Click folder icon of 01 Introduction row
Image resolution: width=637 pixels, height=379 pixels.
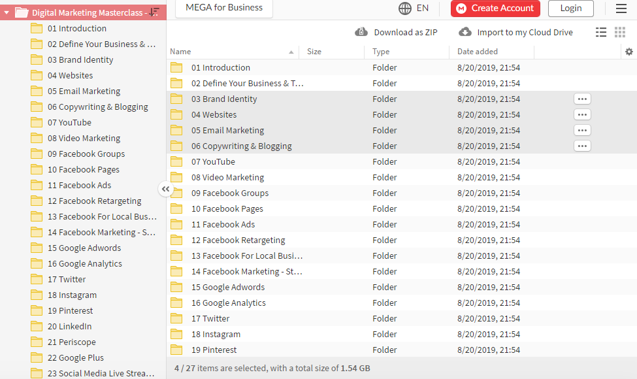pos(176,67)
